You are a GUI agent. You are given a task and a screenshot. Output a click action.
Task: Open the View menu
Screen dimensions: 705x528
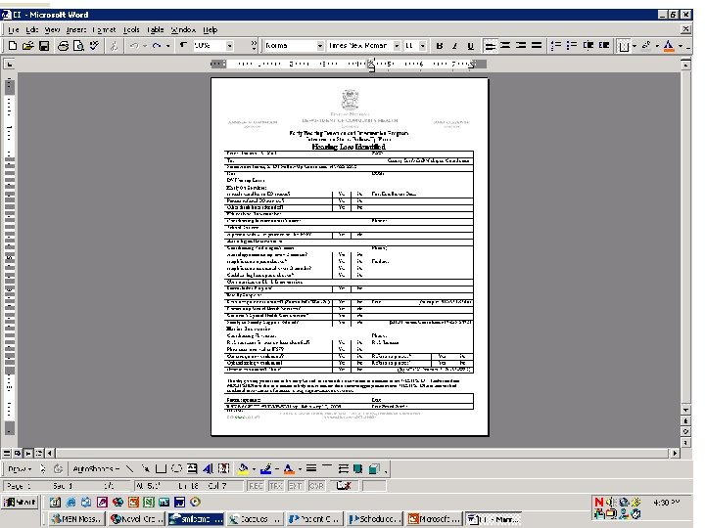pyautogui.click(x=52, y=29)
